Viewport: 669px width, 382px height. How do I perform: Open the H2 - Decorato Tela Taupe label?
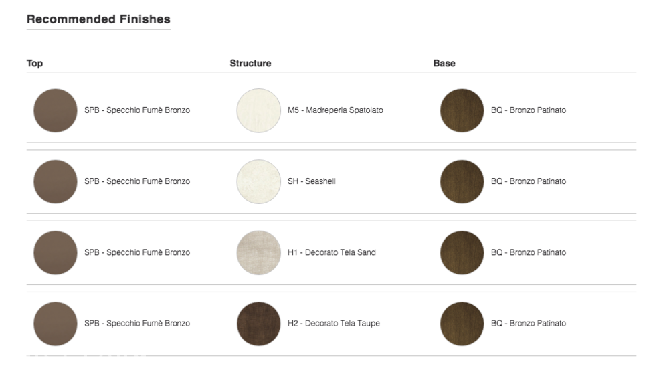[x=334, y=324]
